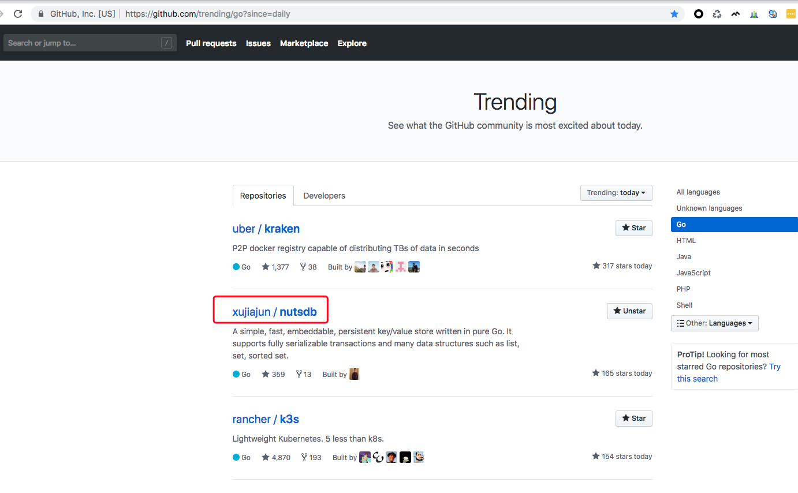Open the magnifier tag browser extension
This screenshot has height=493, width=798.
(x=773, y=14)
